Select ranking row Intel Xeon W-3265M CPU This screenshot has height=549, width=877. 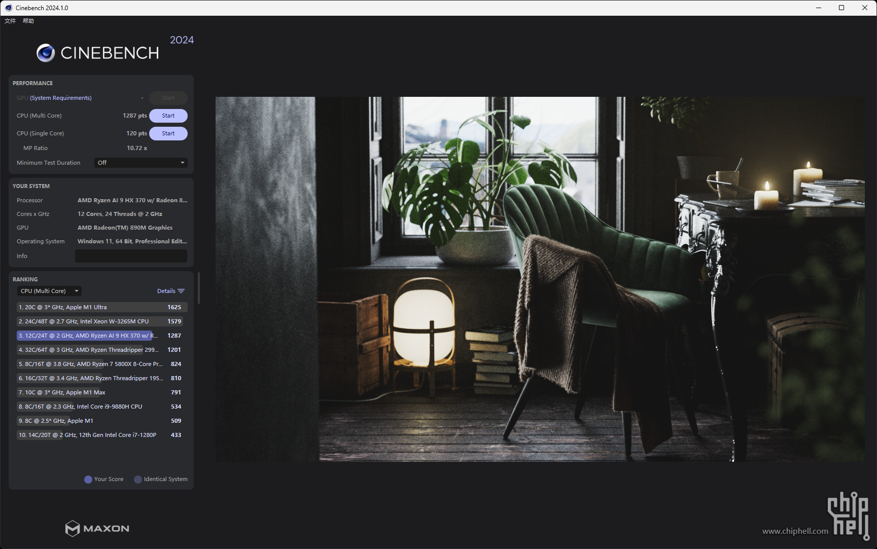(102, 321)
